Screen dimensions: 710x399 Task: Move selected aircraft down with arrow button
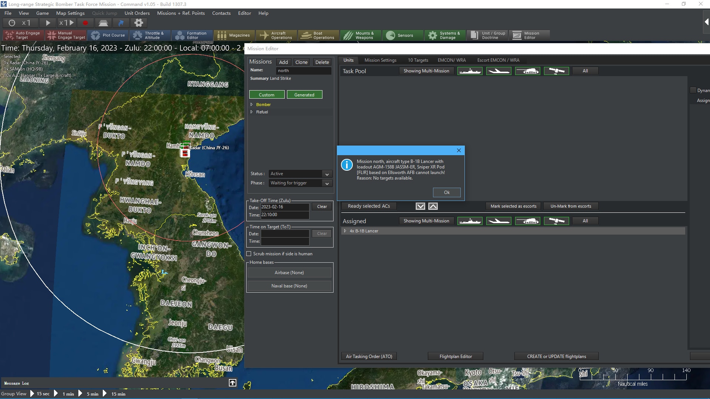(420, 206)
